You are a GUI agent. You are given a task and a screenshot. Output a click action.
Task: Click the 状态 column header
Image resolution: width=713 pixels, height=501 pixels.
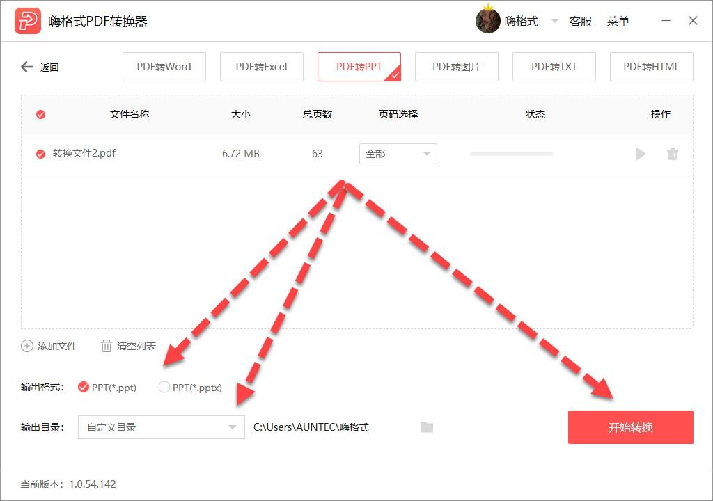535,114
